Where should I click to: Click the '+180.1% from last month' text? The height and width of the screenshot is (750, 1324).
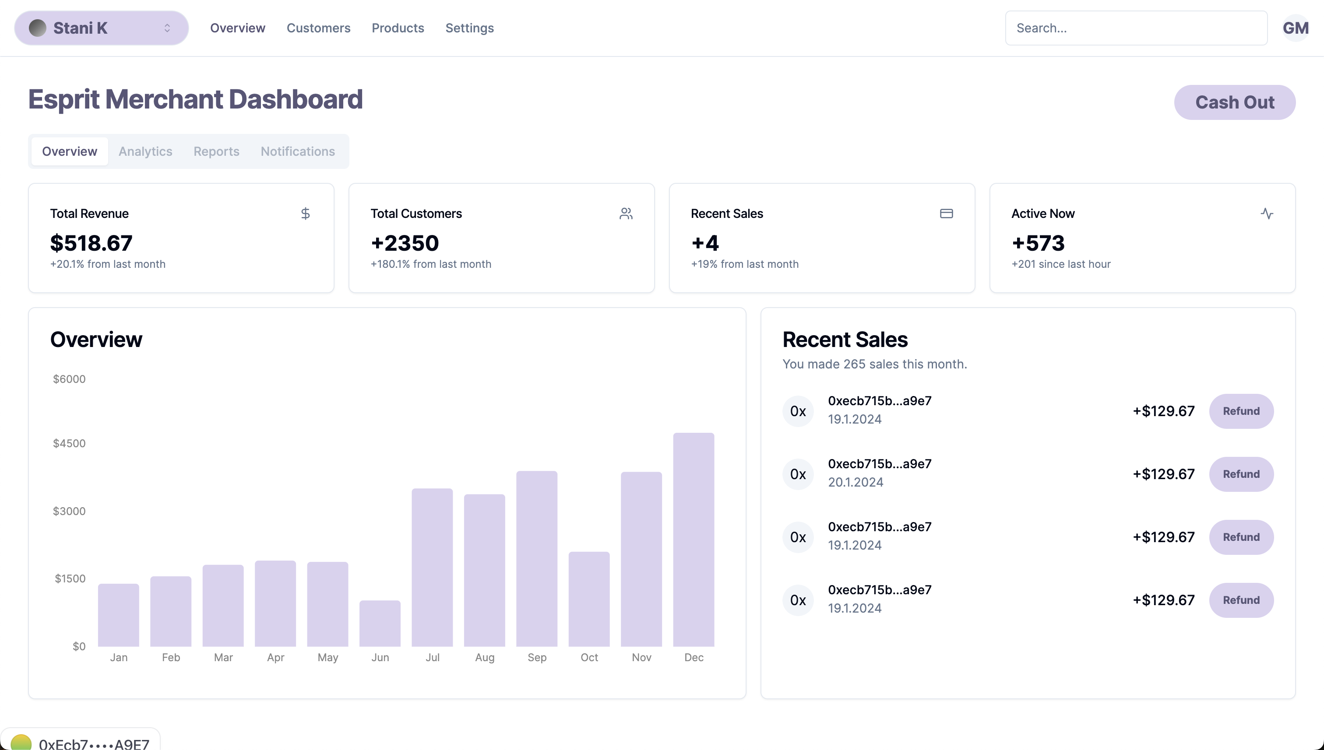coord(431,264)
